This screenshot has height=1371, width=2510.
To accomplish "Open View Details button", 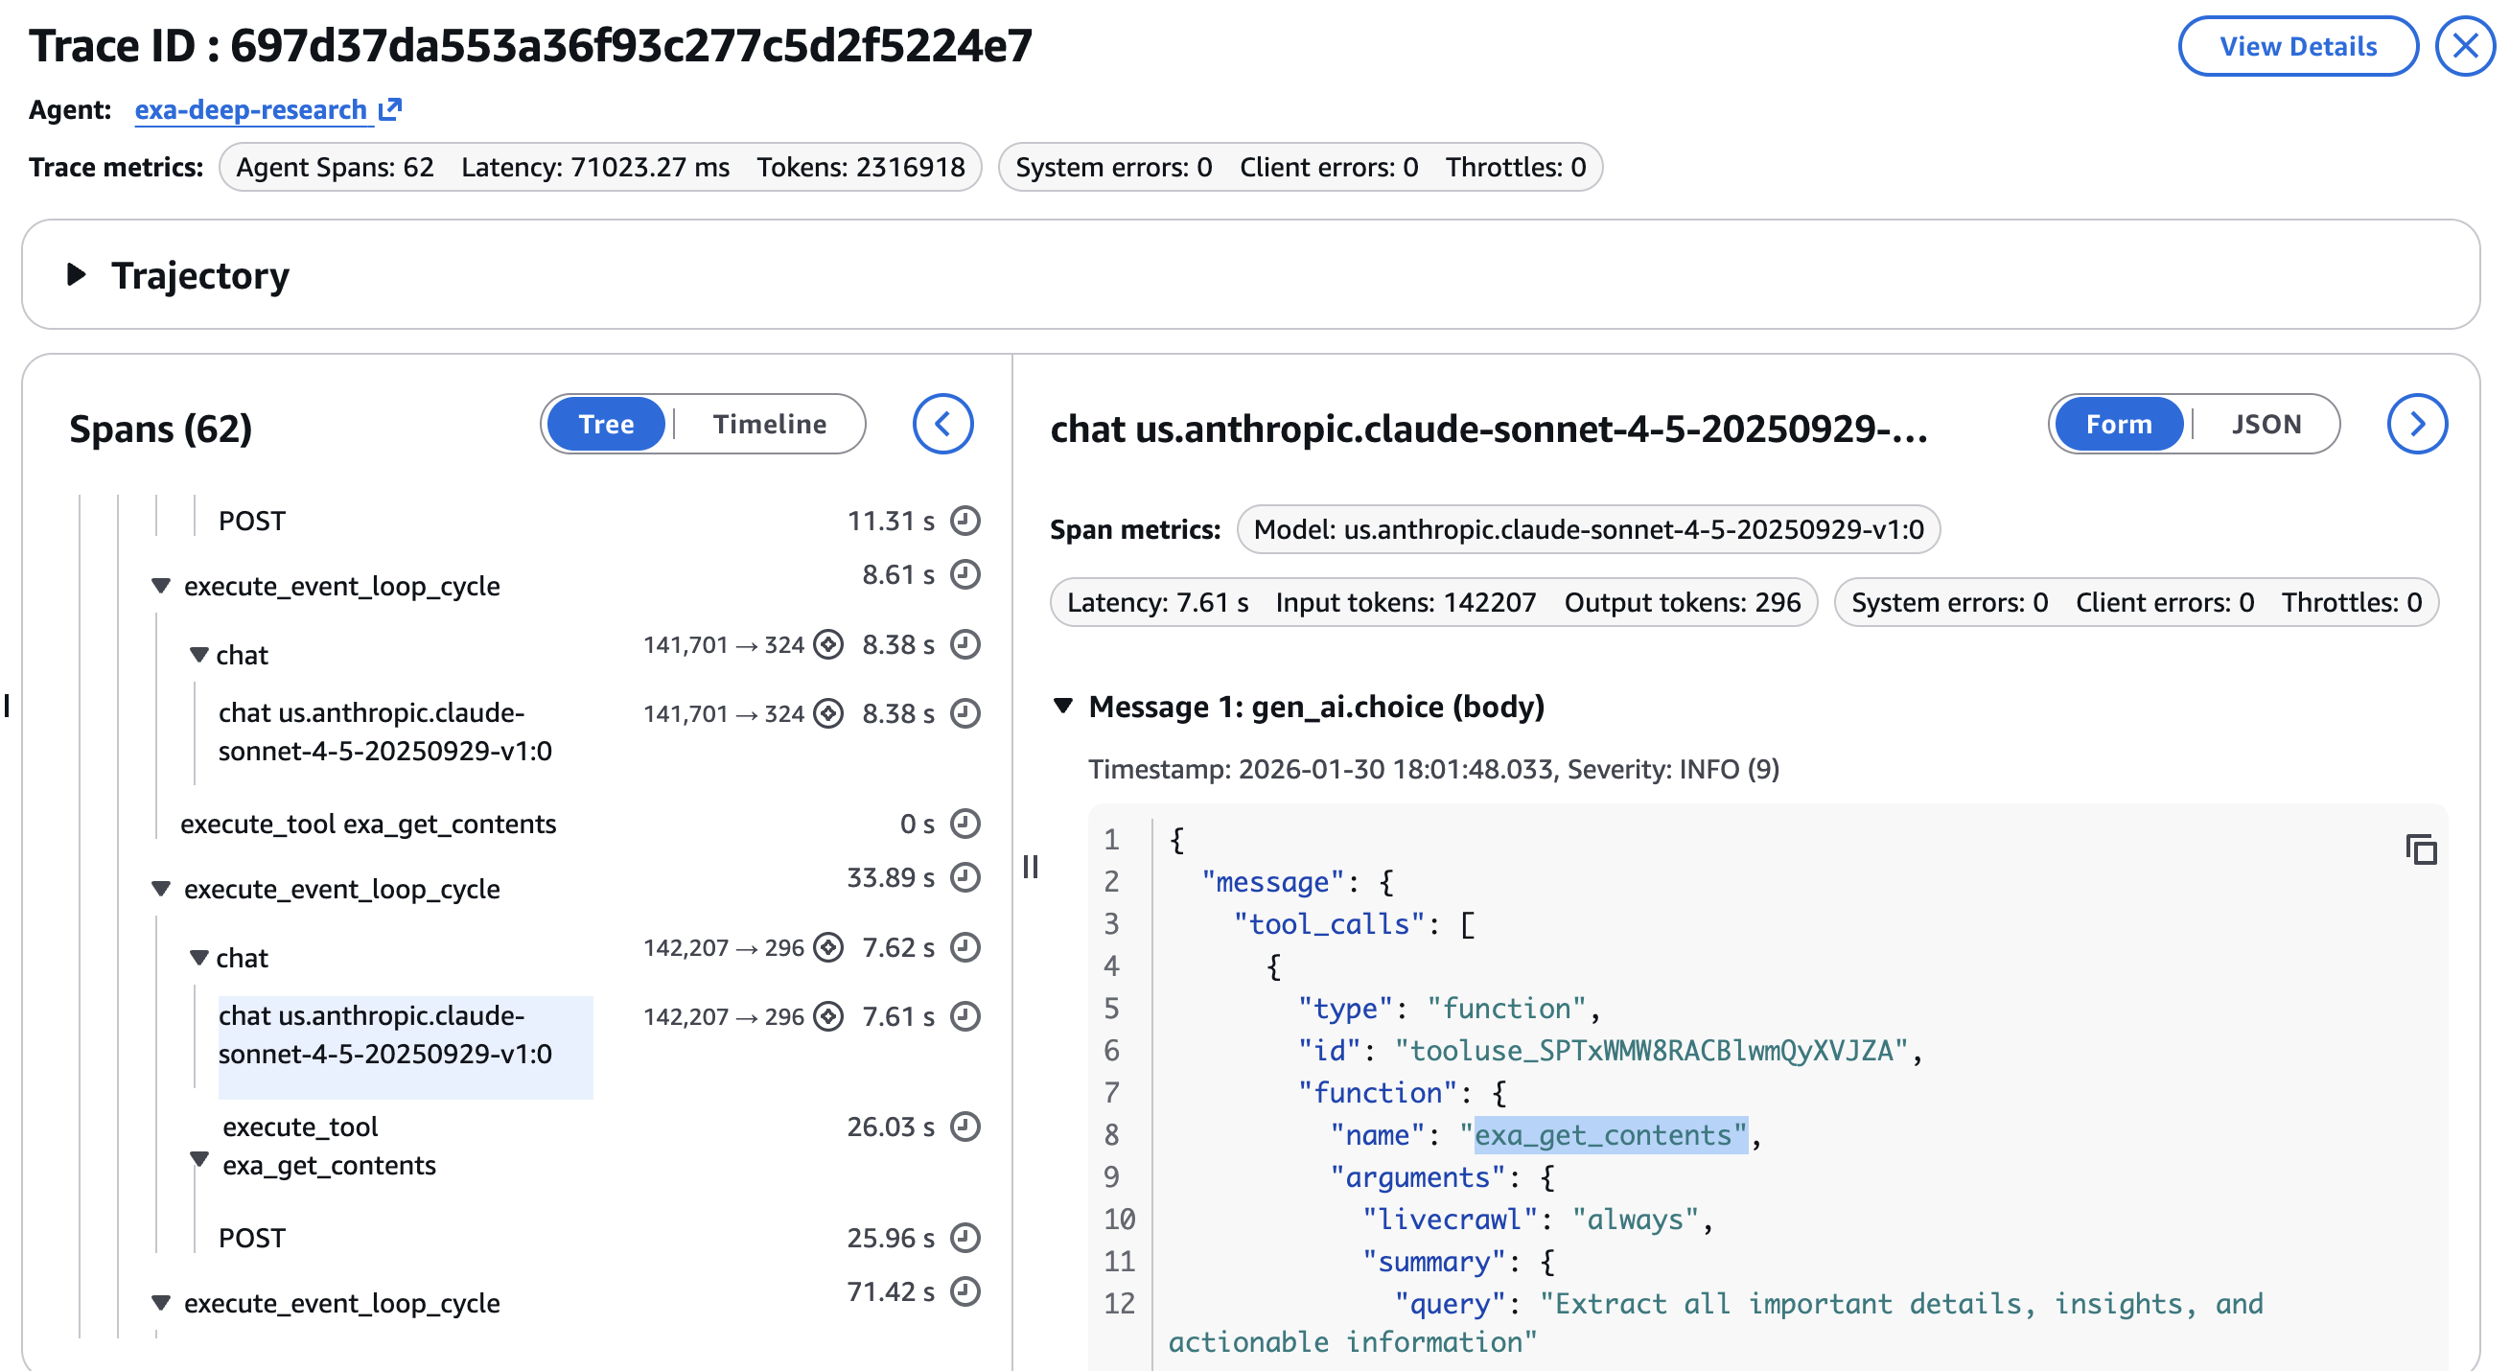I will click(x=2297, y=46).
